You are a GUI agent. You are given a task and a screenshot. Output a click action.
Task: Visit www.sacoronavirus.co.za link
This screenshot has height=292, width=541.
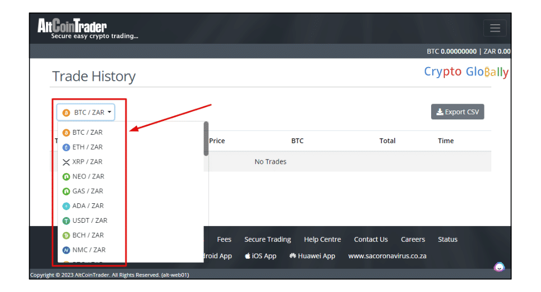(x=387, y=256)
